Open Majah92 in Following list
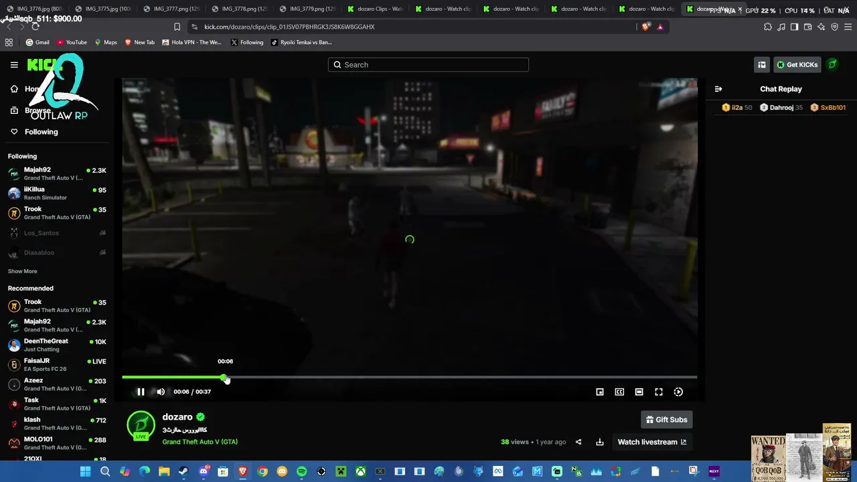 57,174
